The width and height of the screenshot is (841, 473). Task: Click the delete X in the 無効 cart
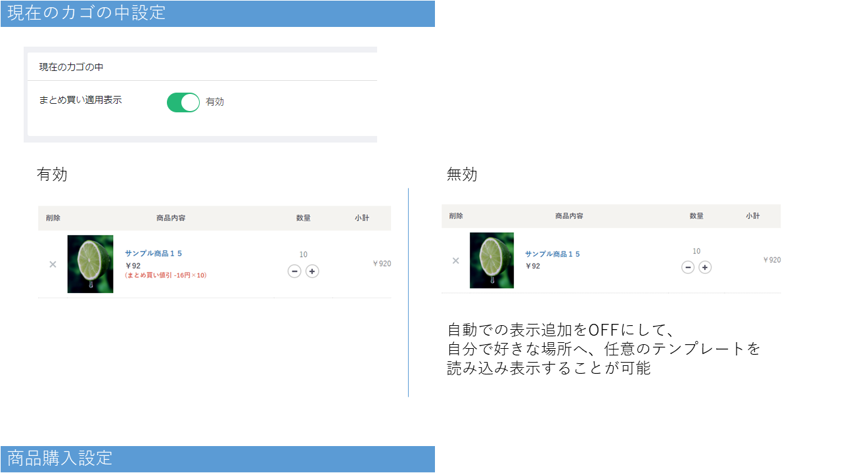pos(455,261)
